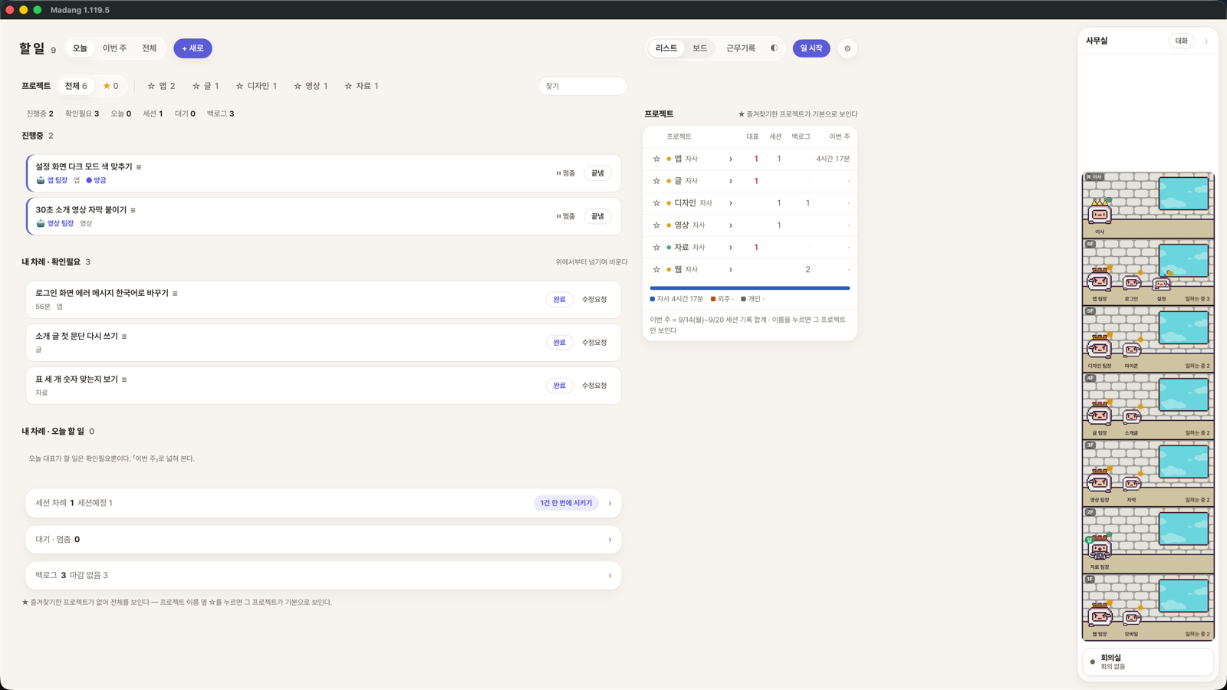This screenshot has height=690, width=1227.
Task: Click the 일 시작 button
Action: [x=811, y=48]
